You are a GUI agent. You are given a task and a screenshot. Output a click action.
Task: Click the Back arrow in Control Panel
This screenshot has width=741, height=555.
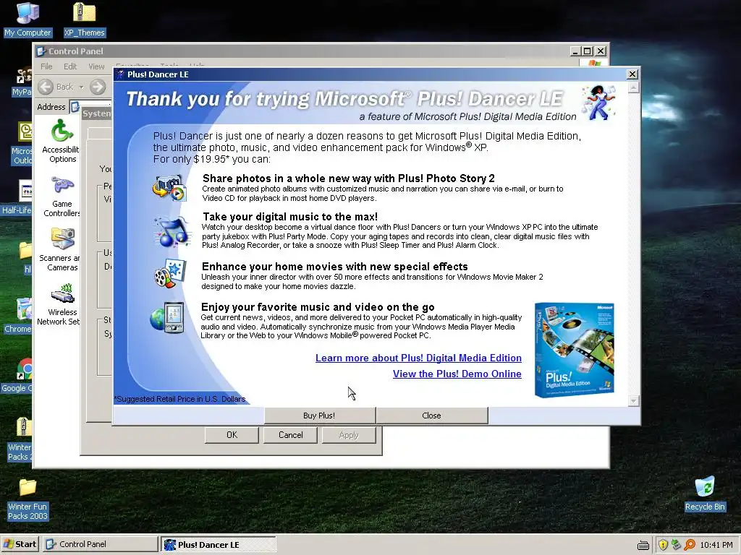pyautogui.click(x=46, y=87)
